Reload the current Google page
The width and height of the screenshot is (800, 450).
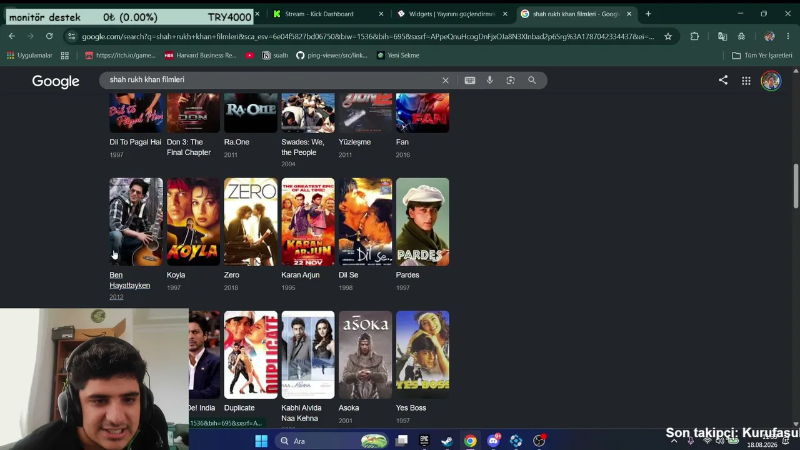coord(49,36)
